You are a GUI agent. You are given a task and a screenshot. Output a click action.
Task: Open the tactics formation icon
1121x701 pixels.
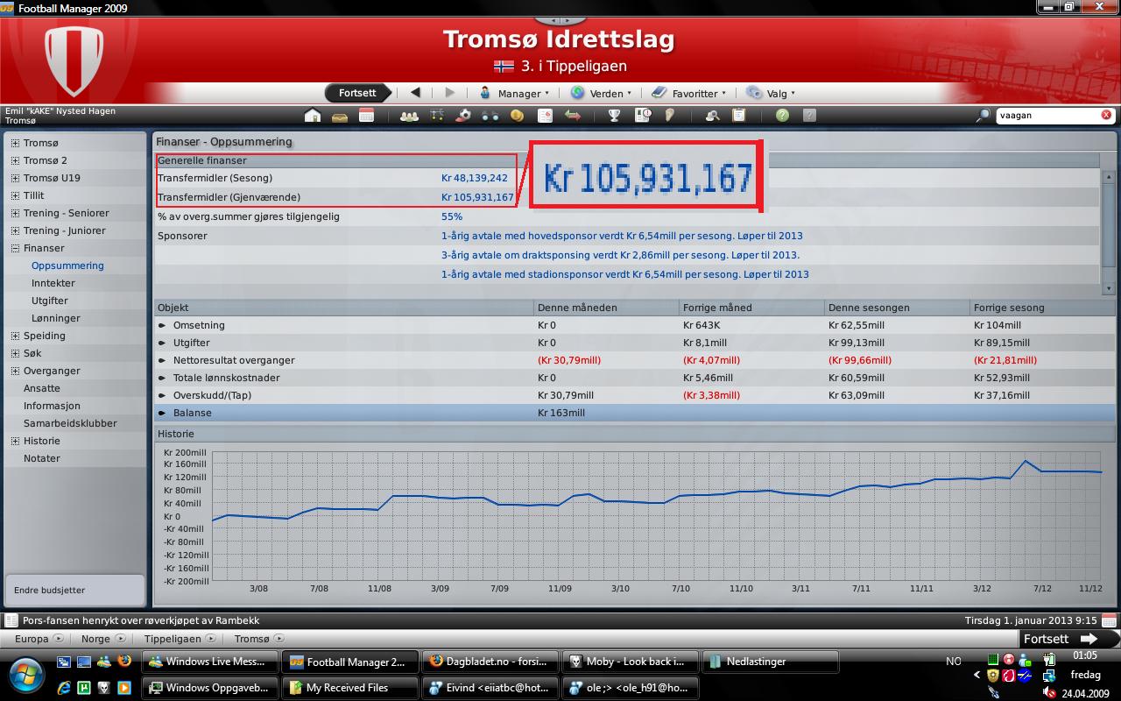pyautogui.click(x=437, y=115)
